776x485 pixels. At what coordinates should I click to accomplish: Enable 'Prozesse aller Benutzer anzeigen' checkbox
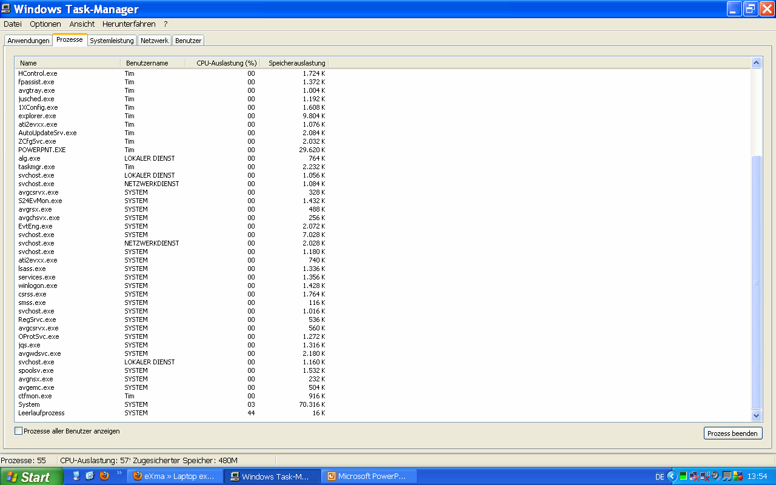point(18,431)
